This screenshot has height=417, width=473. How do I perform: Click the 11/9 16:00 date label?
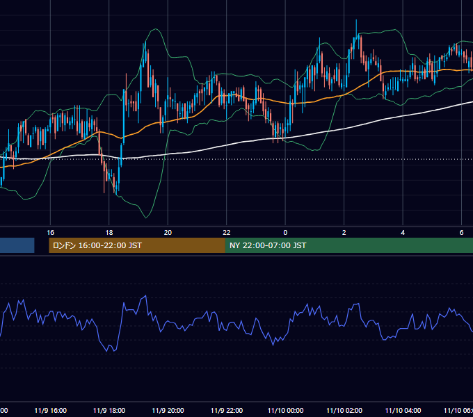tap(50, 410)
